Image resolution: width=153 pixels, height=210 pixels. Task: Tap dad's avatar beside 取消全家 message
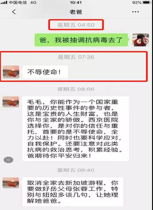click(x=11, y=183)
